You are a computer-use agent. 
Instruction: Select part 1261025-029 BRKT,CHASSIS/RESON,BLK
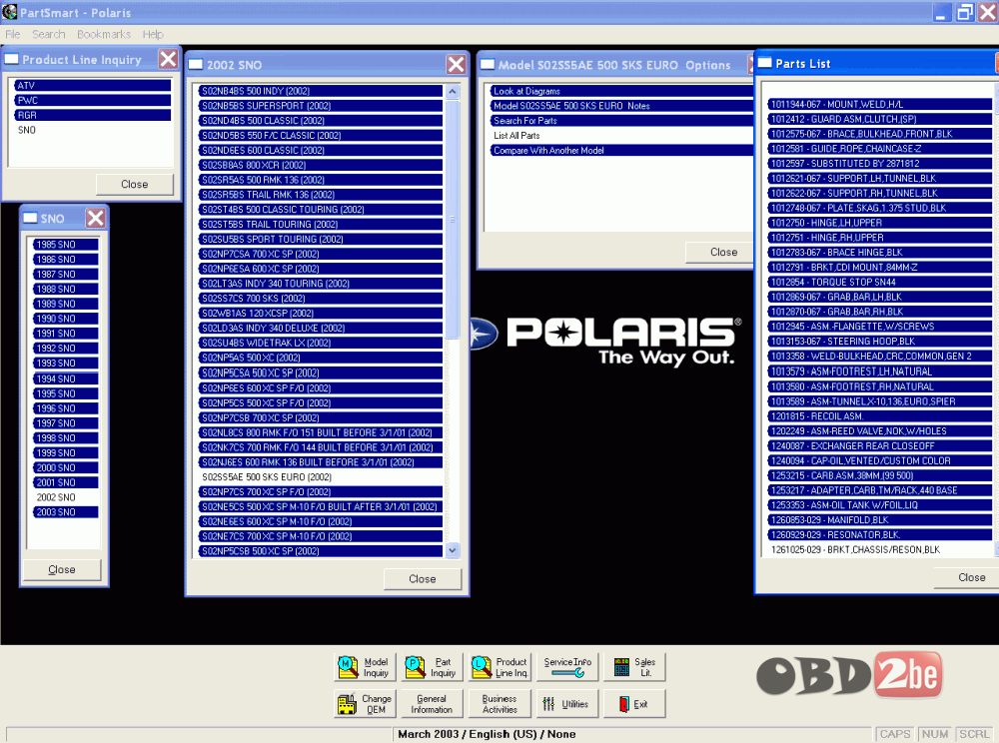(880, 549)
